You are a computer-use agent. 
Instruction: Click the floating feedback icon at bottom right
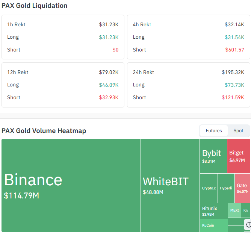pos(248,224)
